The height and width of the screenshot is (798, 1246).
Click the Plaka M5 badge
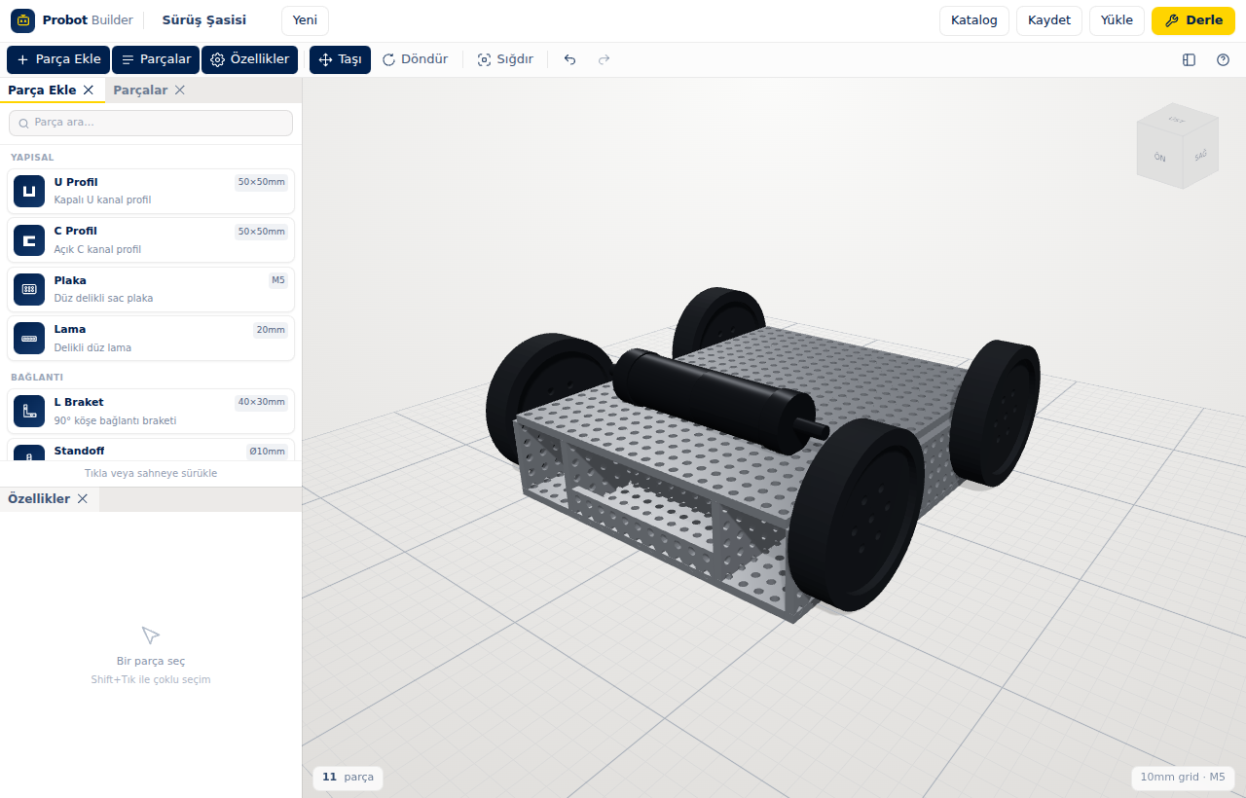pyautogui.click(x=278, y=280)
